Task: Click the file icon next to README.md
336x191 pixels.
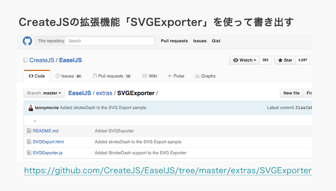Action: tap(29, 131)
